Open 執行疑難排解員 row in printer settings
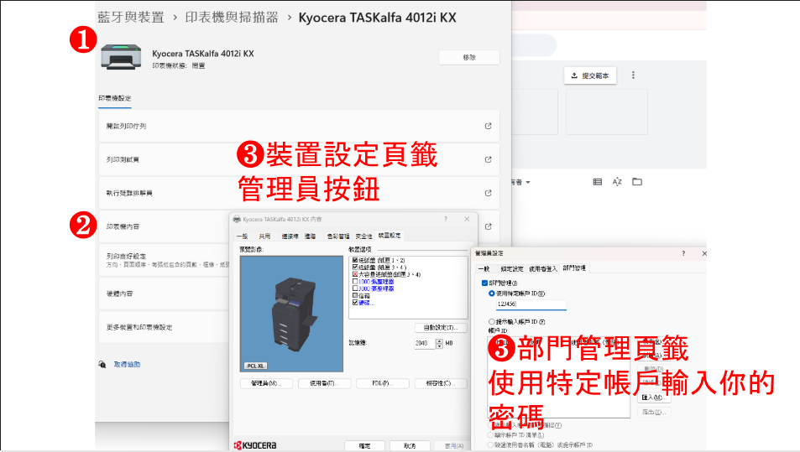The width and height of the screenshot is (800, 452). 299,193
